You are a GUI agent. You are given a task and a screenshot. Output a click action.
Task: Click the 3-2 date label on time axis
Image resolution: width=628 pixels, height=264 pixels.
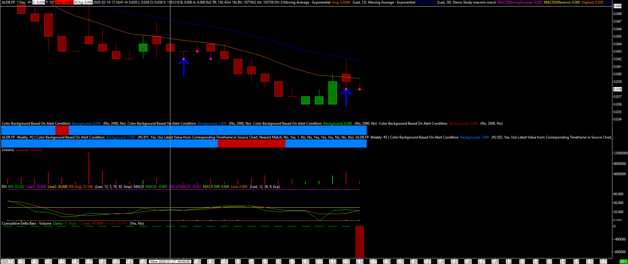[x=509, y=262]
